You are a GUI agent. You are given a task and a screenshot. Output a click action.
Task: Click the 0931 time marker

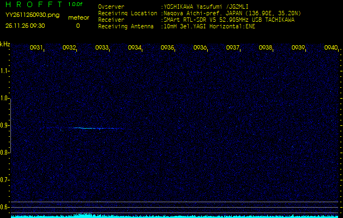click(36, 47)
